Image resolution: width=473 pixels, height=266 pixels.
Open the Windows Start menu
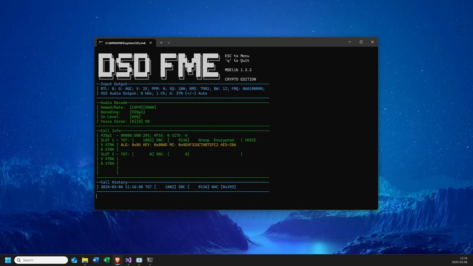tap(8, 260)
